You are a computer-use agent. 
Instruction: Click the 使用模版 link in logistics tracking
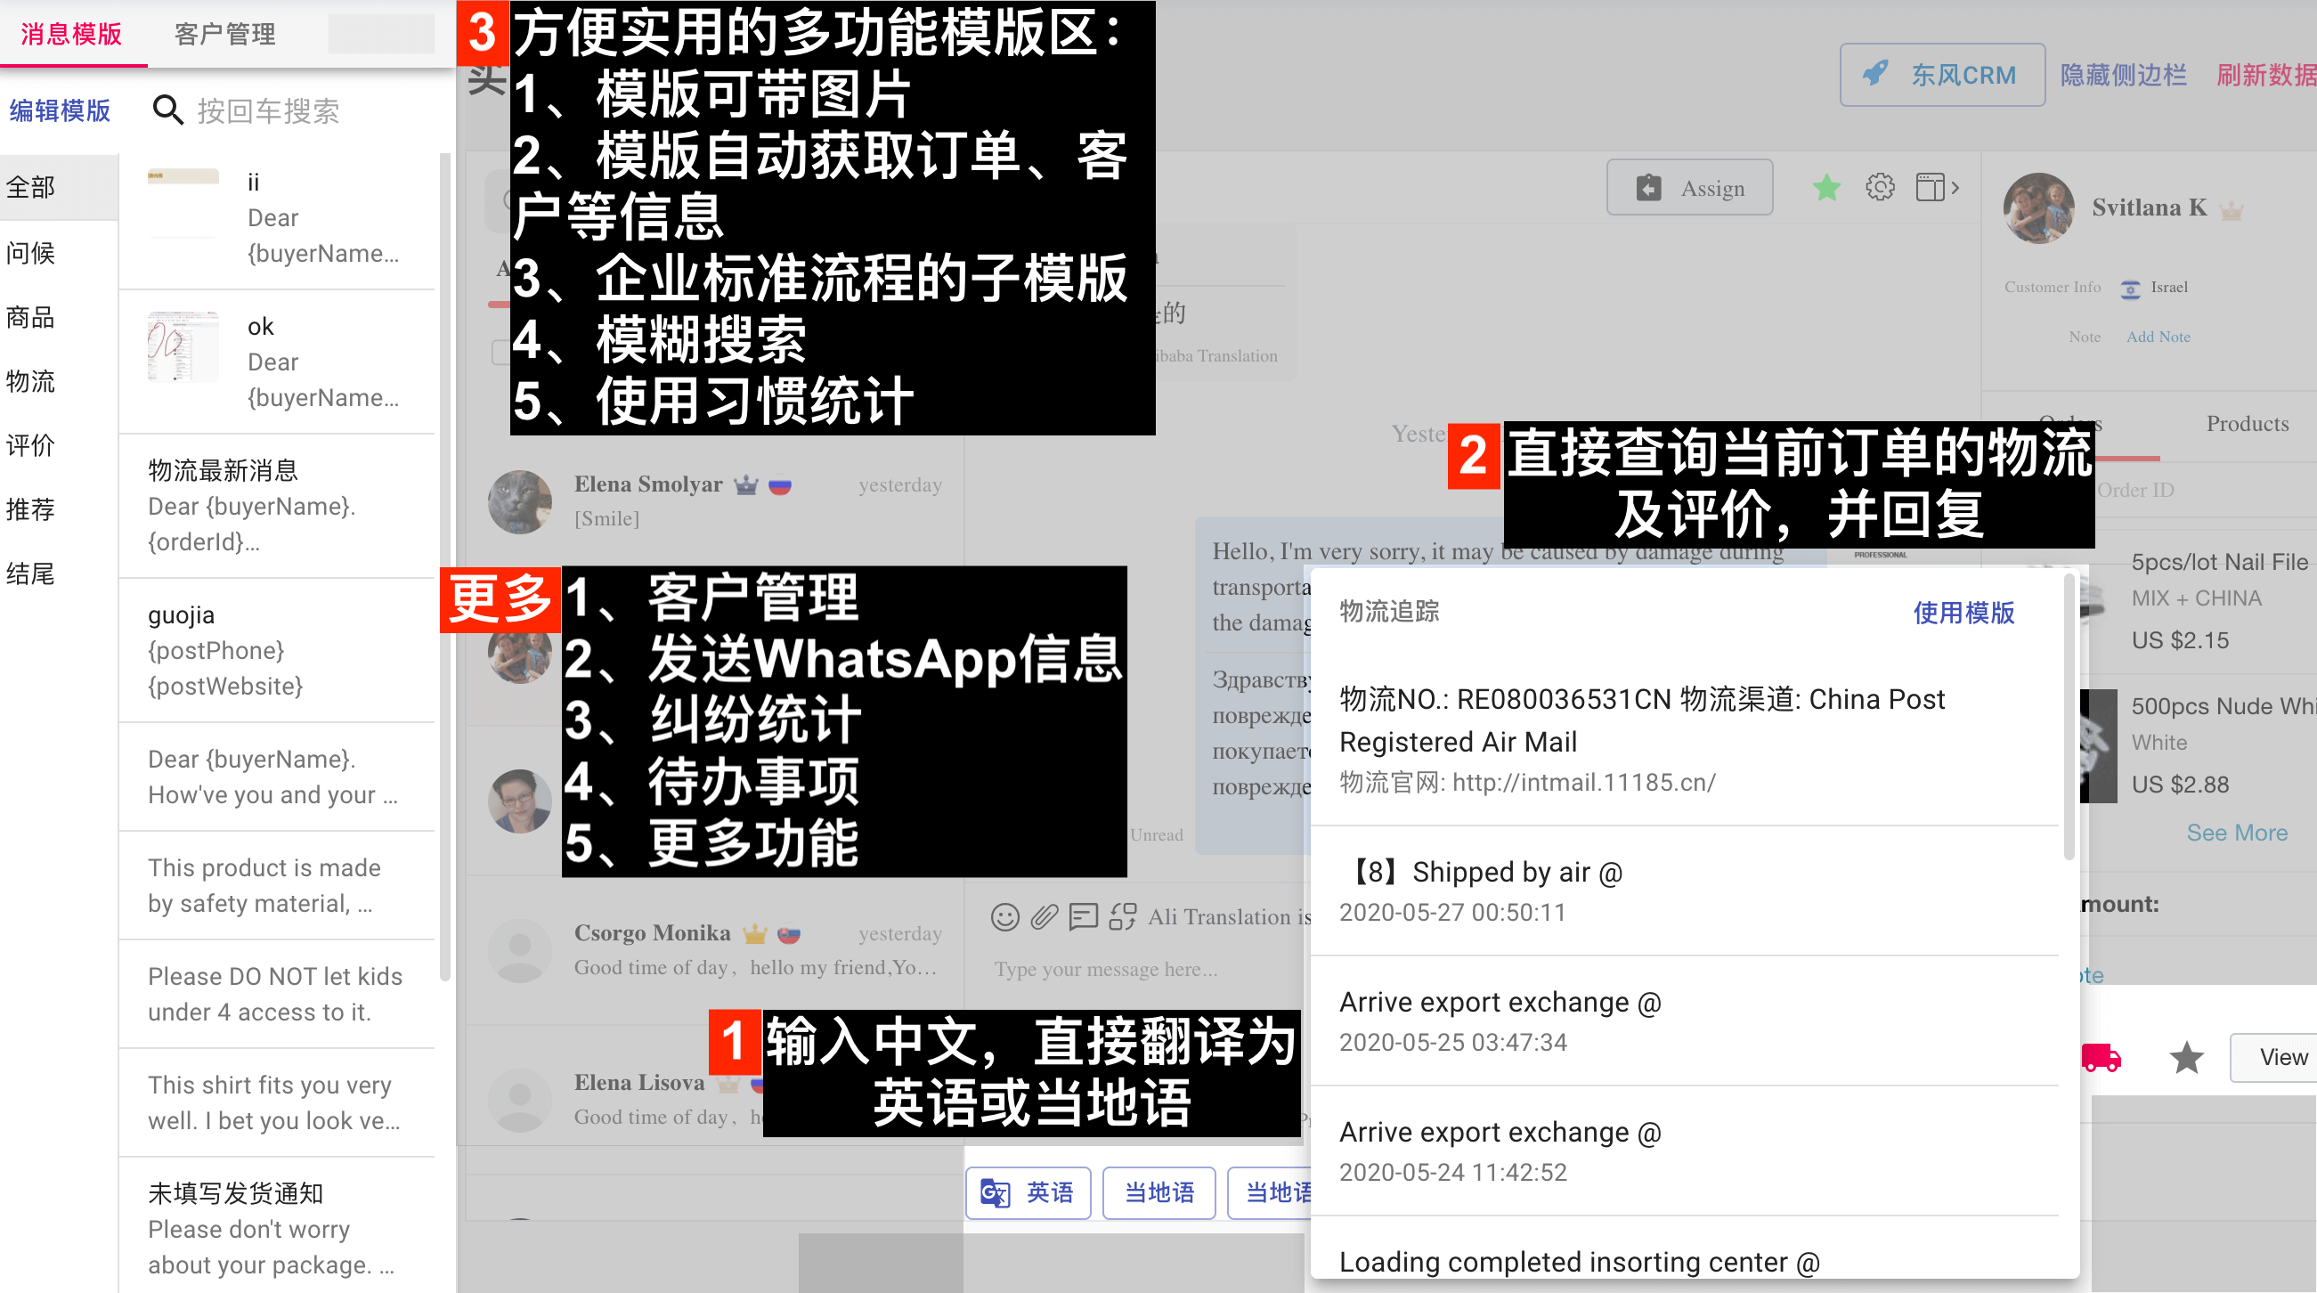1963,613
